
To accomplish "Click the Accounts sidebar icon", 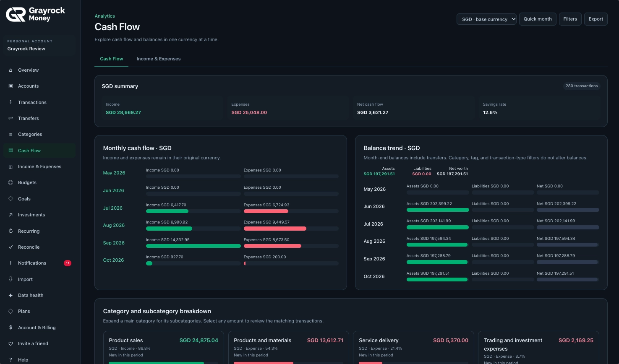I will click(x=10, y=86).
